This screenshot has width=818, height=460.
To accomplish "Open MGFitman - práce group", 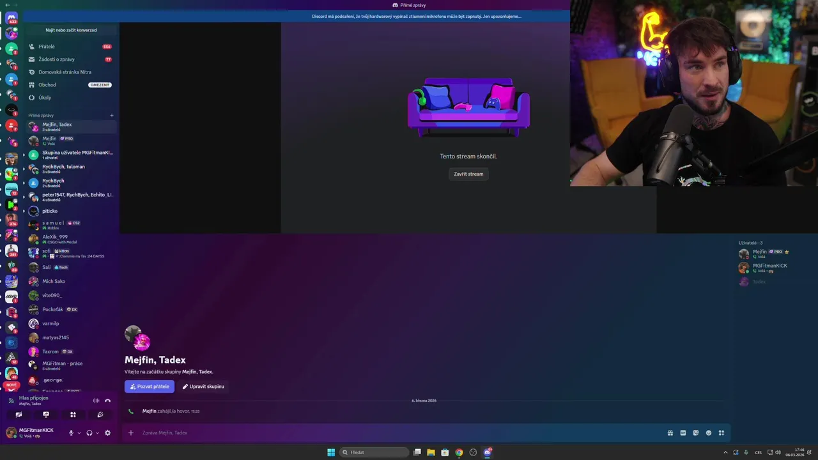I will coord(71,365).
